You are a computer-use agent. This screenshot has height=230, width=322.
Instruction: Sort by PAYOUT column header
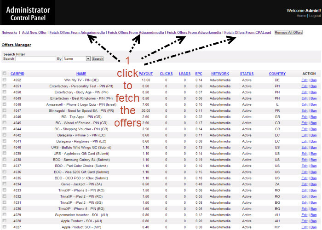[146, 74]
